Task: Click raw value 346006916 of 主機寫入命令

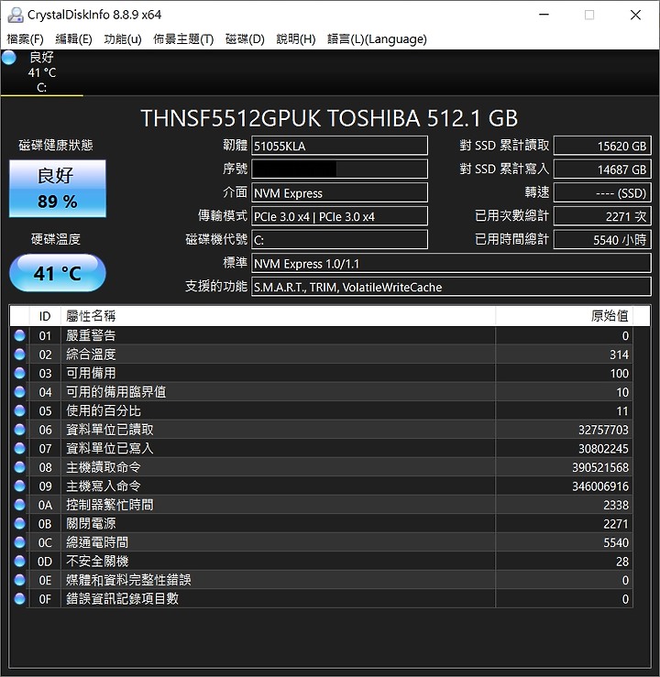Action: pos(600,486)
